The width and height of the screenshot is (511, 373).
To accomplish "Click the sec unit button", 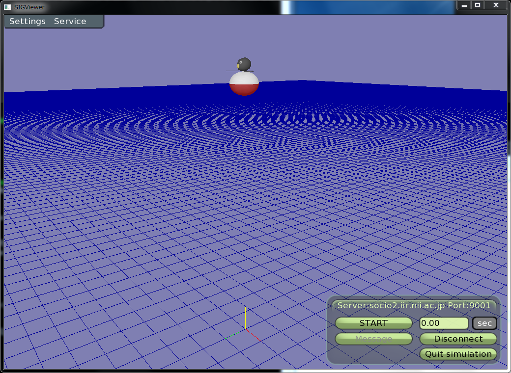I will tap(484, 323).
